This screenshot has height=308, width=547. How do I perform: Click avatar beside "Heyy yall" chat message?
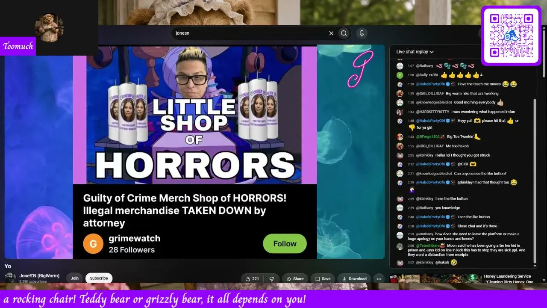point(400,121)
